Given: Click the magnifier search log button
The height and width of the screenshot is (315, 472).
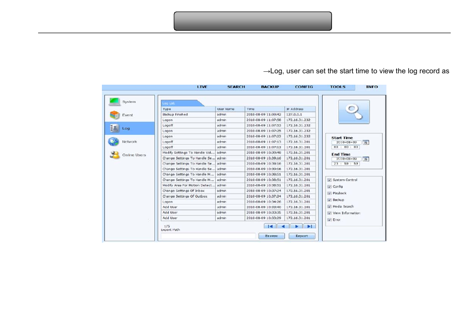Looking at the screenshot, I should tap(354, 112).
